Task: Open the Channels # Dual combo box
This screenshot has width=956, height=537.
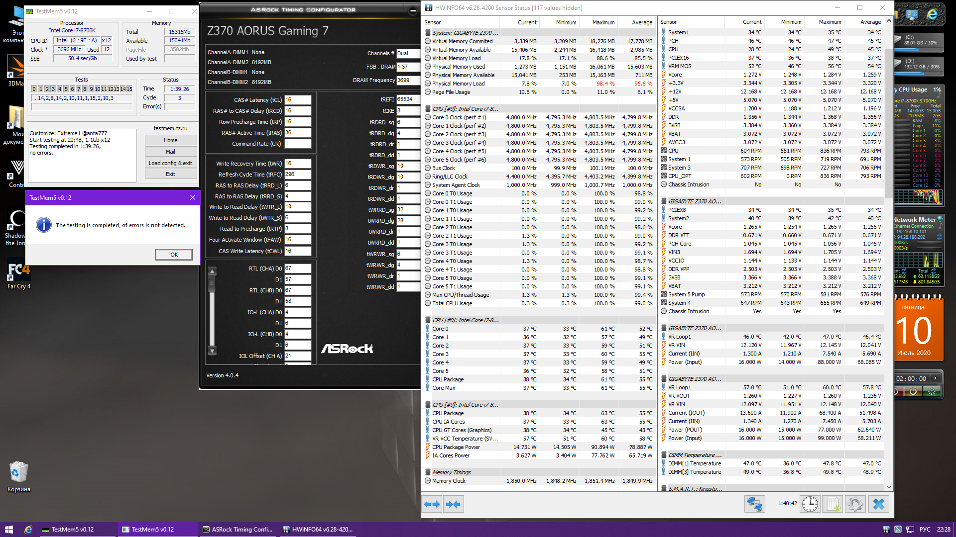Action: 408,53
